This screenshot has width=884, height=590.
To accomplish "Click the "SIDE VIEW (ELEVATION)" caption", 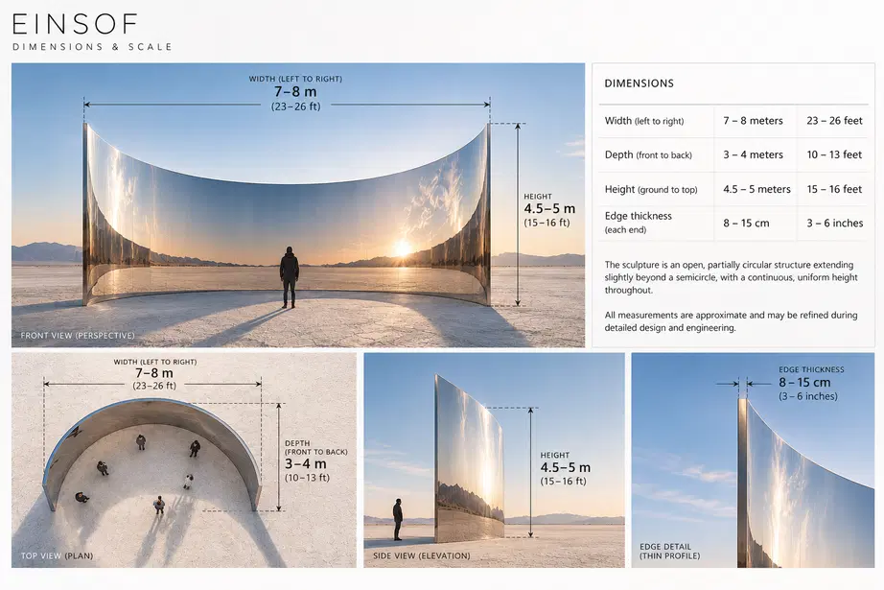I will tap(421, 555).
